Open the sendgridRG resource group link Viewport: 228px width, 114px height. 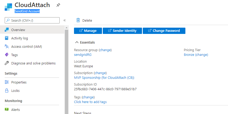click(83, 55)
